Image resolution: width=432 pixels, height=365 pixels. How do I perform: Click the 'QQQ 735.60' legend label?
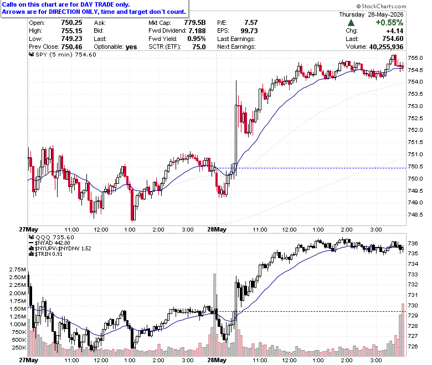coord(55,237)
